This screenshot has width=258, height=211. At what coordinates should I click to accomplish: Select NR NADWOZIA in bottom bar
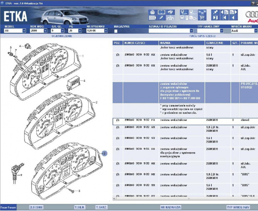point(171,207)
